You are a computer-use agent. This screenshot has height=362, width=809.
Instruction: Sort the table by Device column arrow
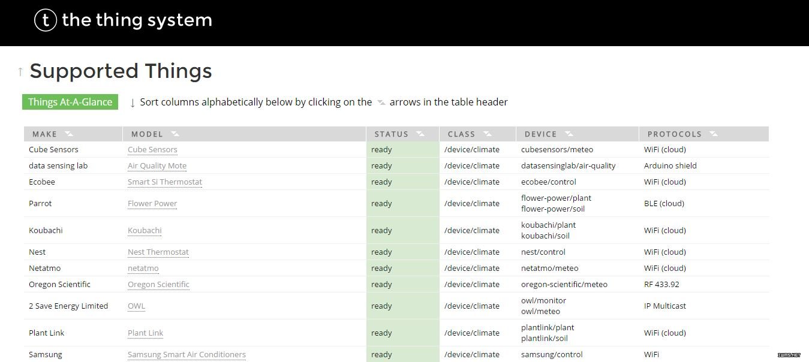pyautogui.click(x=569, y=134)
